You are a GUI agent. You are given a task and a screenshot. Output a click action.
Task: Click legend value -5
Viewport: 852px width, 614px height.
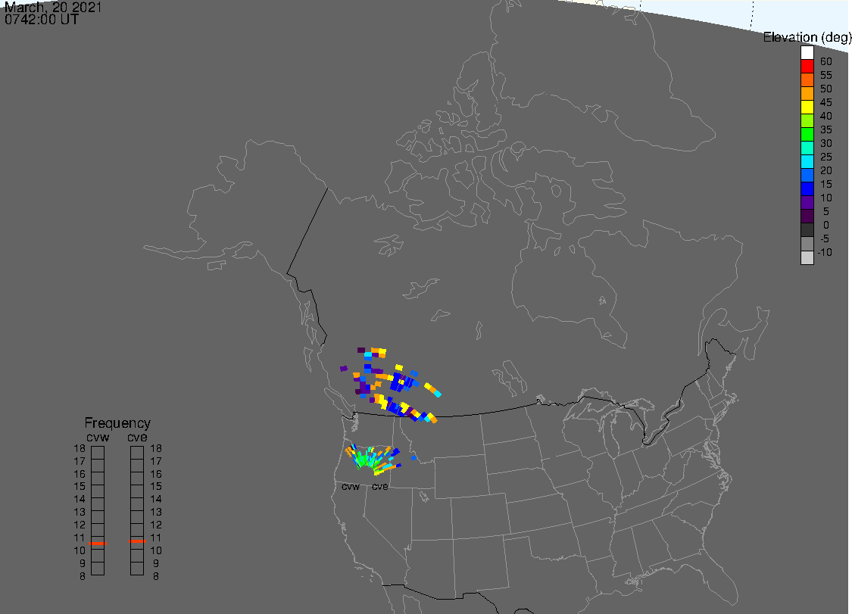pyautogui.click(x=825, y=238)
